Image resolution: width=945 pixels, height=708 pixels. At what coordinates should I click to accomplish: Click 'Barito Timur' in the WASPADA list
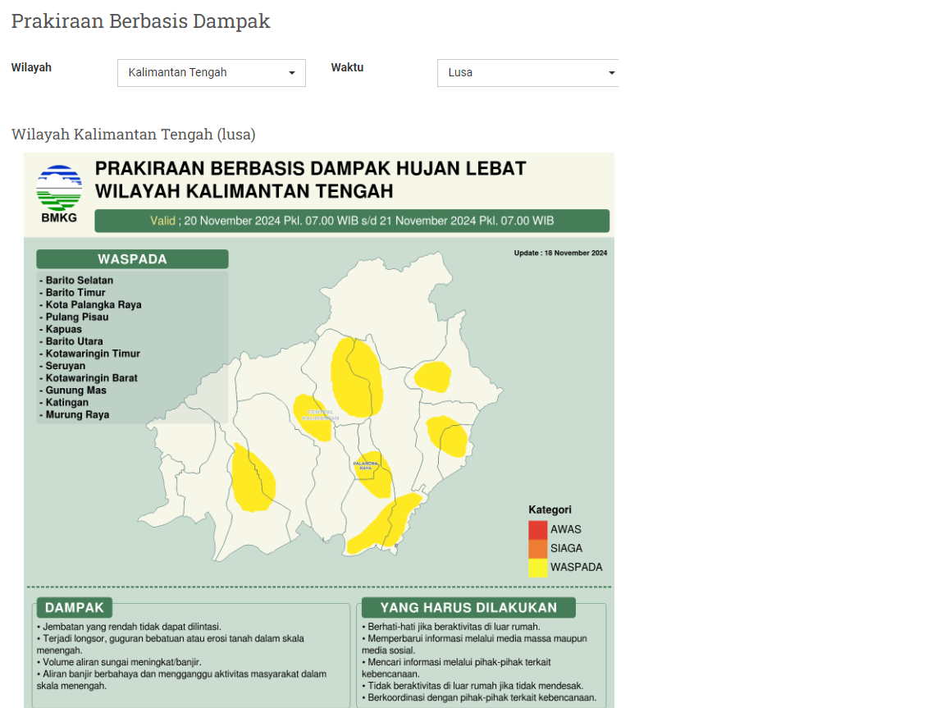(x=75, y=292)
